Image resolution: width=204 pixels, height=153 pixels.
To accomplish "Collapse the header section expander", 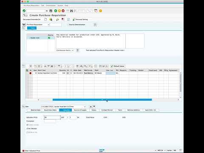I will point(23,28).
